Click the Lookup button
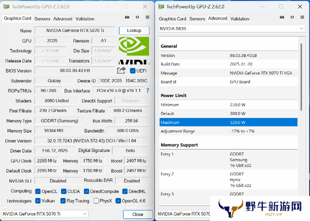 pyautogui.click(x=134, y=30)
